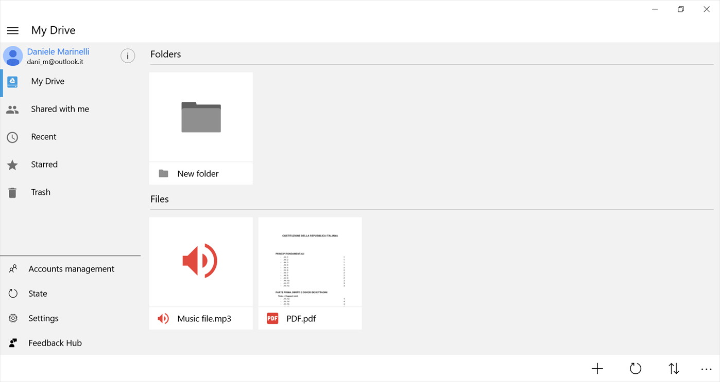Select My Drive in the sidebar

click(47, 81)
